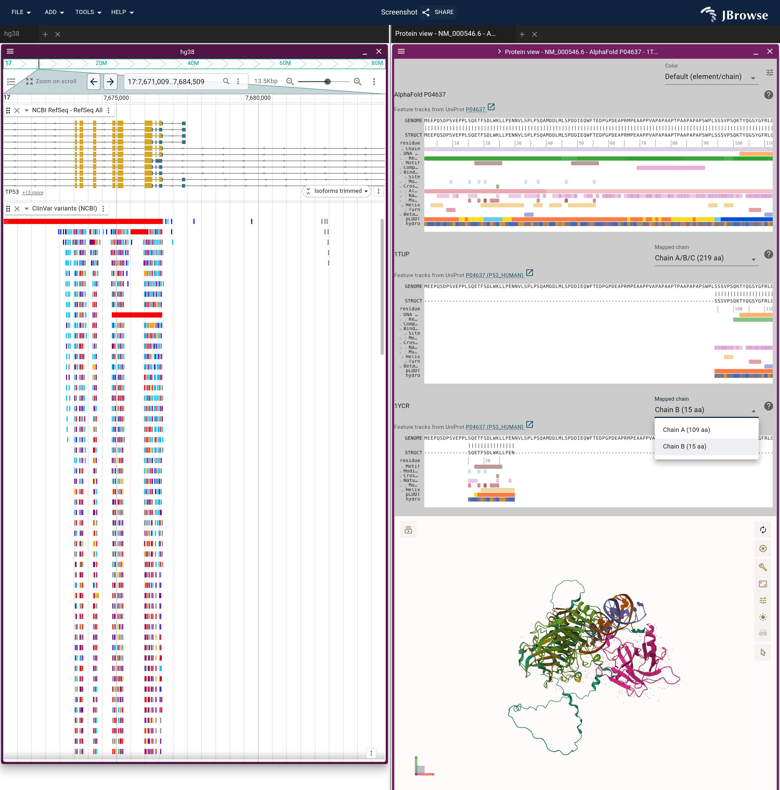Open the HELP menu
The image size is (780, 790).
coord(122,12)
